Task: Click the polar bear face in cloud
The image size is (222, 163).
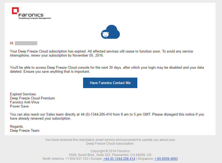Action: [105, 34]
